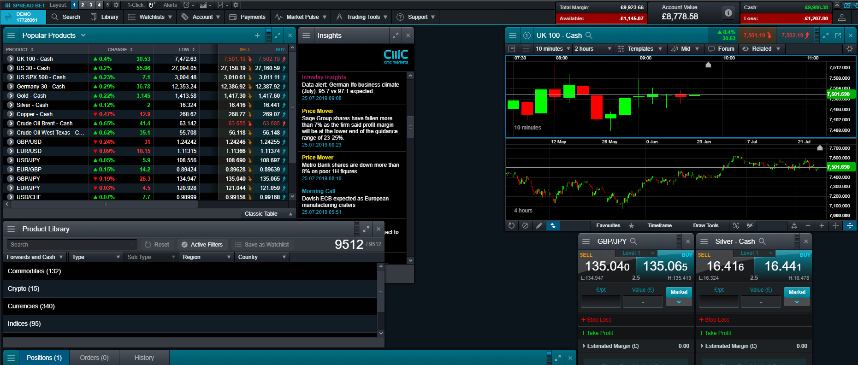Switch to layout 5
The width and height of the screenshot is (858, 365).
click(x=107, y=5)
